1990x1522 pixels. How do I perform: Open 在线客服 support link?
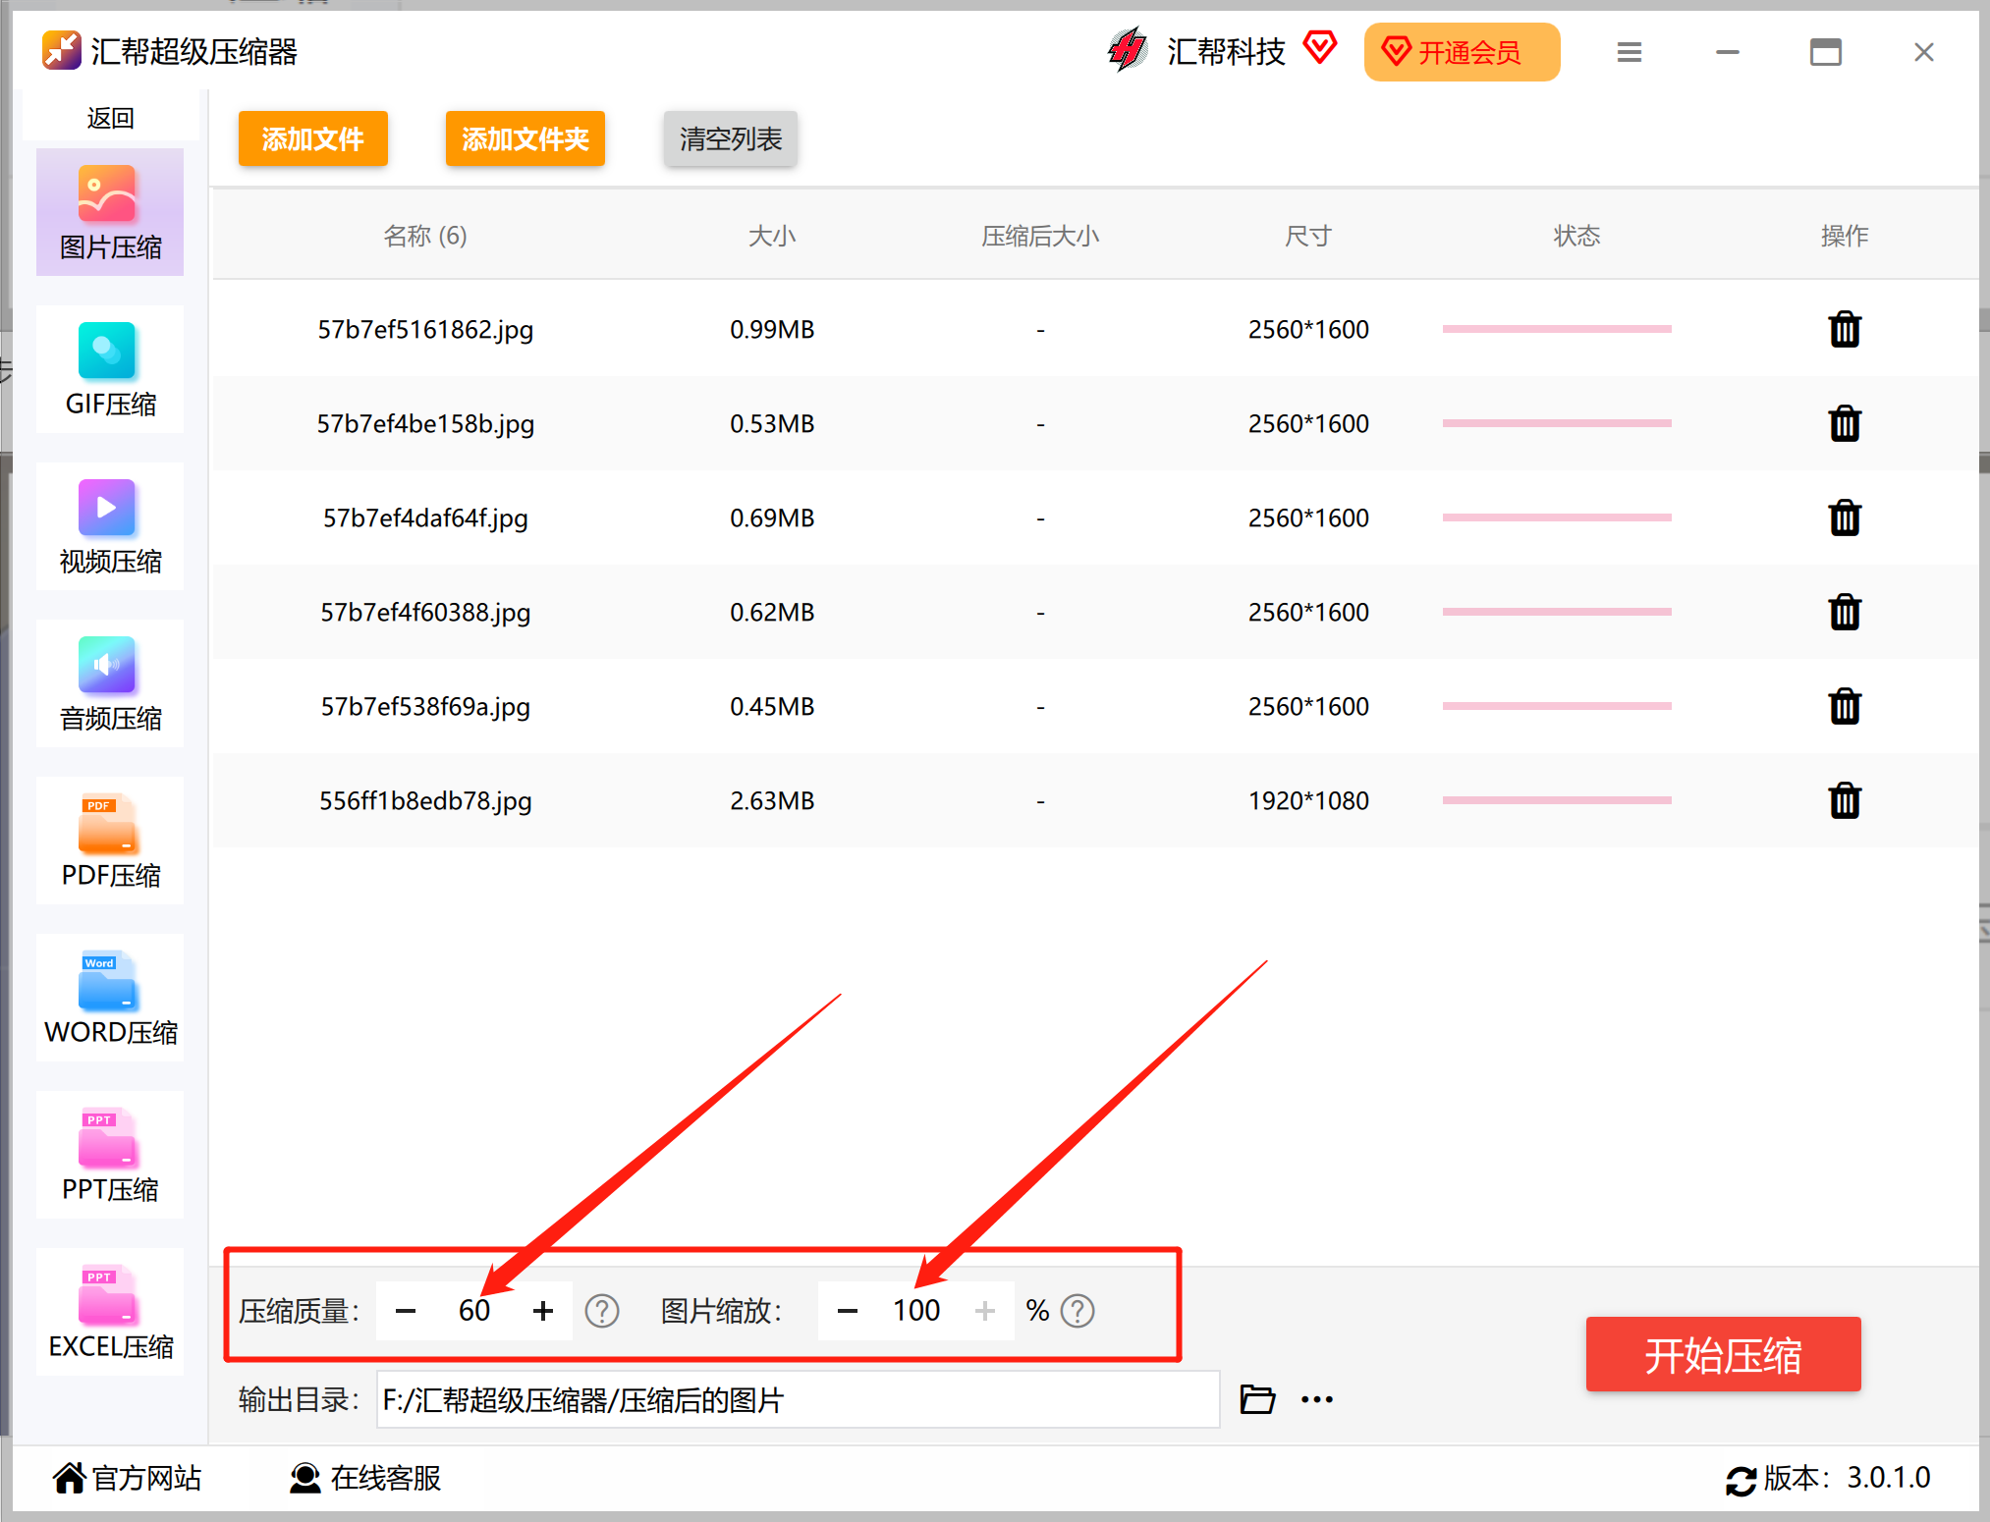[365, 1478]
